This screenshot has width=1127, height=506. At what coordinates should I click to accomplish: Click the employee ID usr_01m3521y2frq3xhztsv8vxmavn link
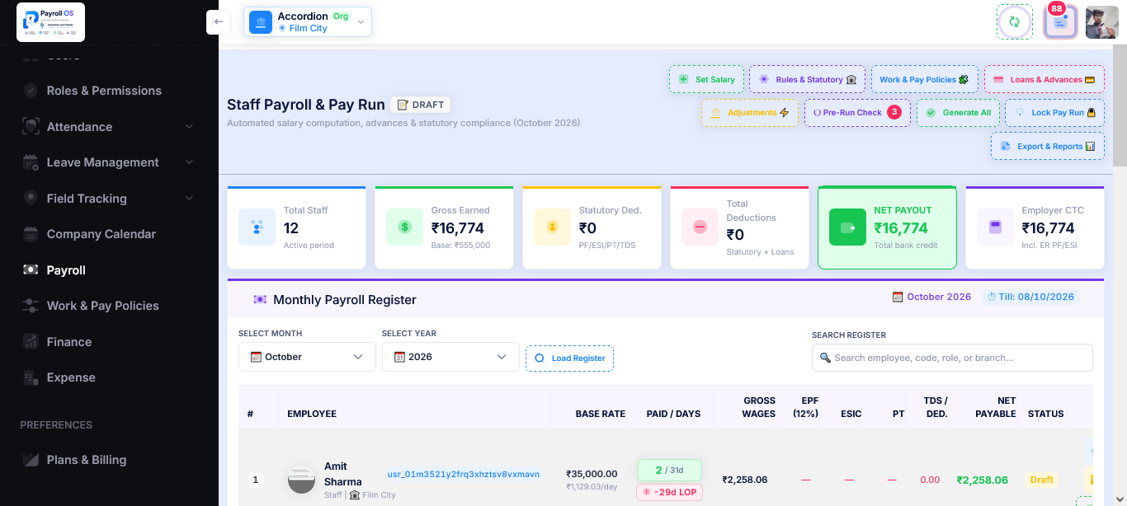coord(464,475)
